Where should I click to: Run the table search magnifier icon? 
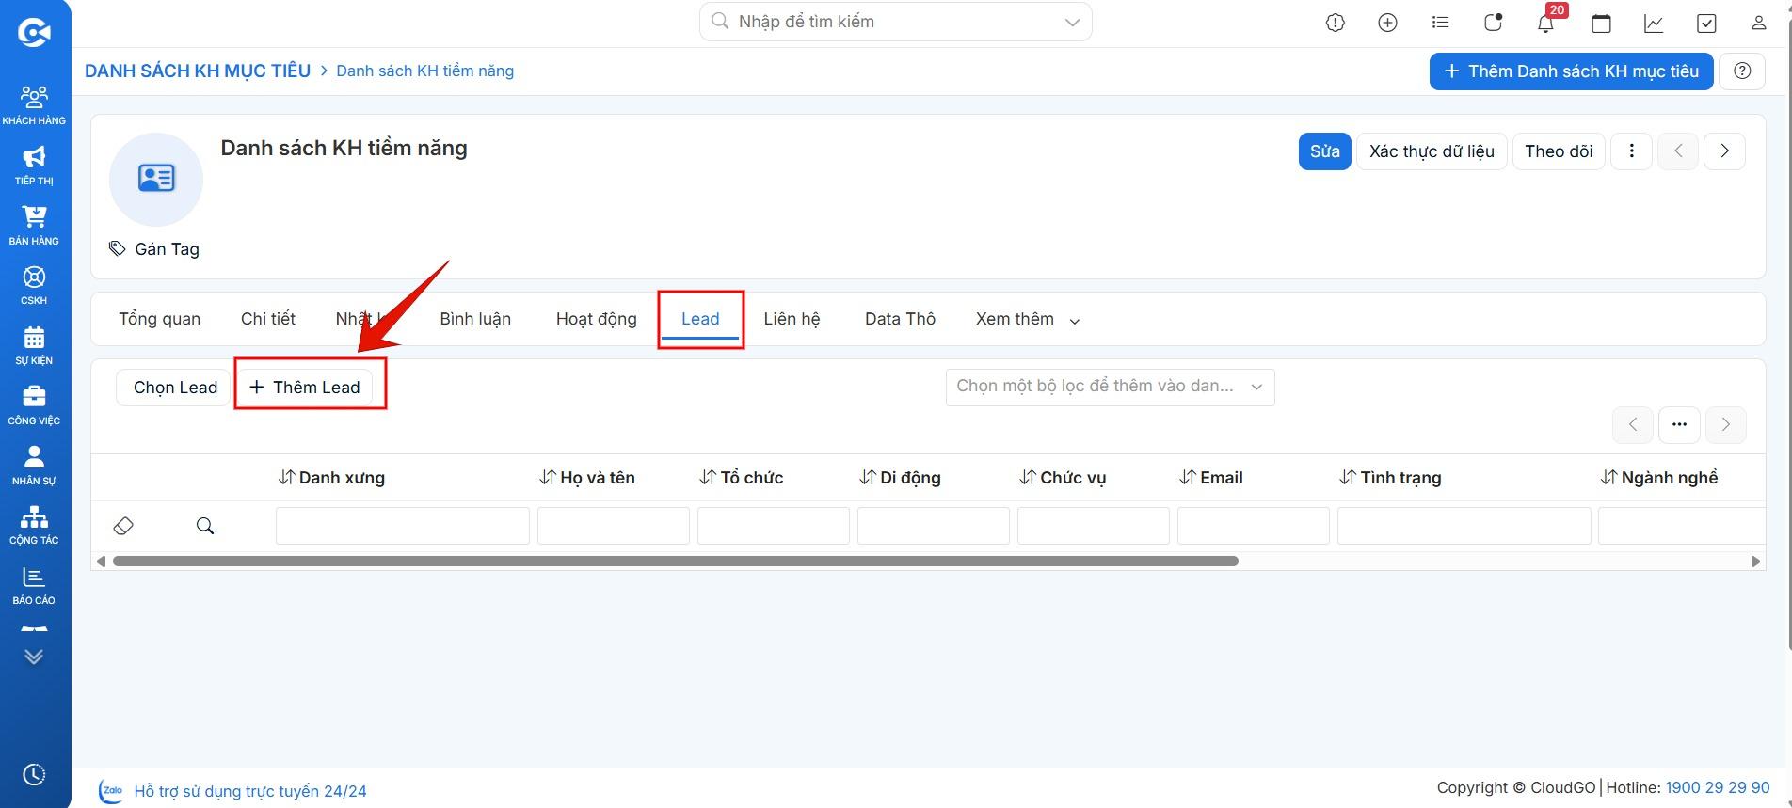pyautogui.click(x=205, y=526)
